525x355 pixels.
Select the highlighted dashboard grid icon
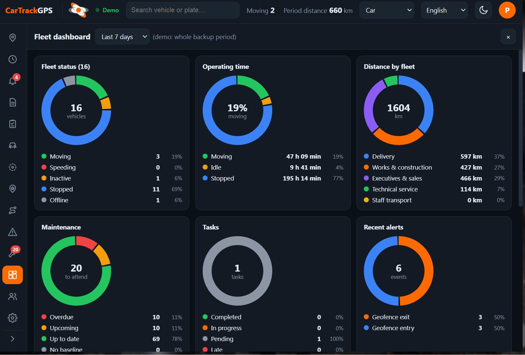point(13,275)
